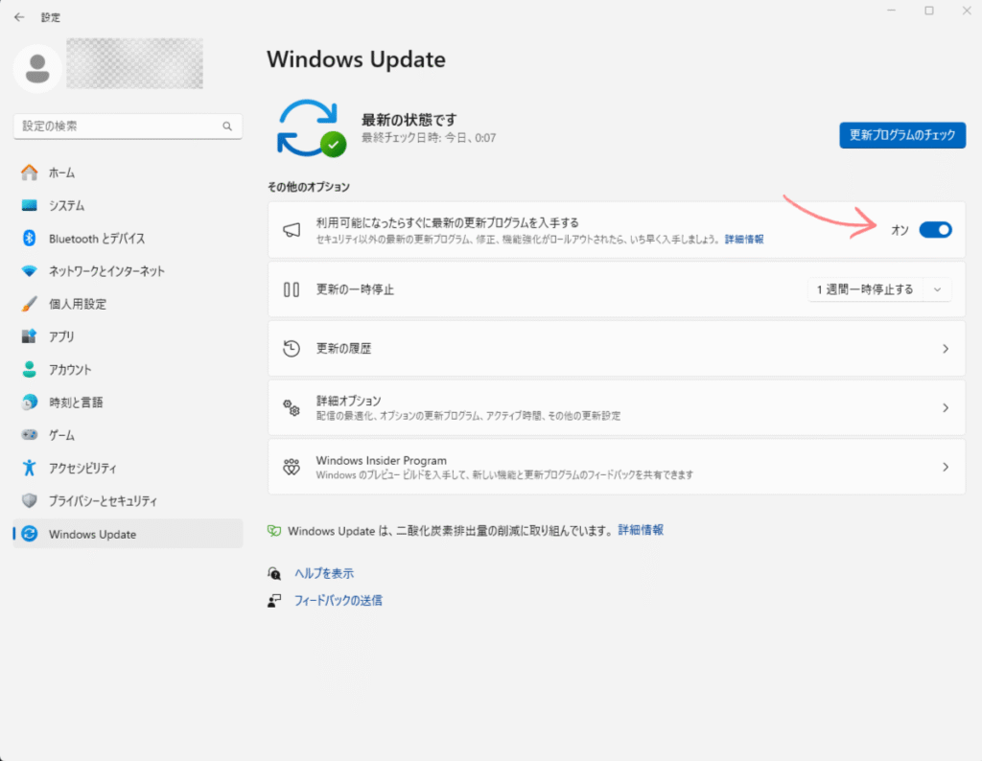982x761 pixels.
Task: Click the Windows Insider Program hearts icon
Action: pyautogui.click(x=292, y=467)
